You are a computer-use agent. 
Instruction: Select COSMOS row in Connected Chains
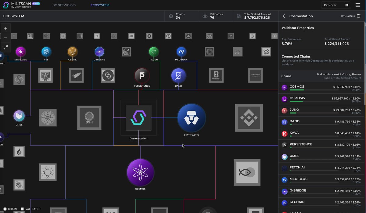point(321,88)
